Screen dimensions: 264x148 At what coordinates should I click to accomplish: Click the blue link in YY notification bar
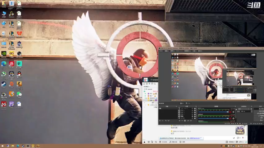[195, 138]
